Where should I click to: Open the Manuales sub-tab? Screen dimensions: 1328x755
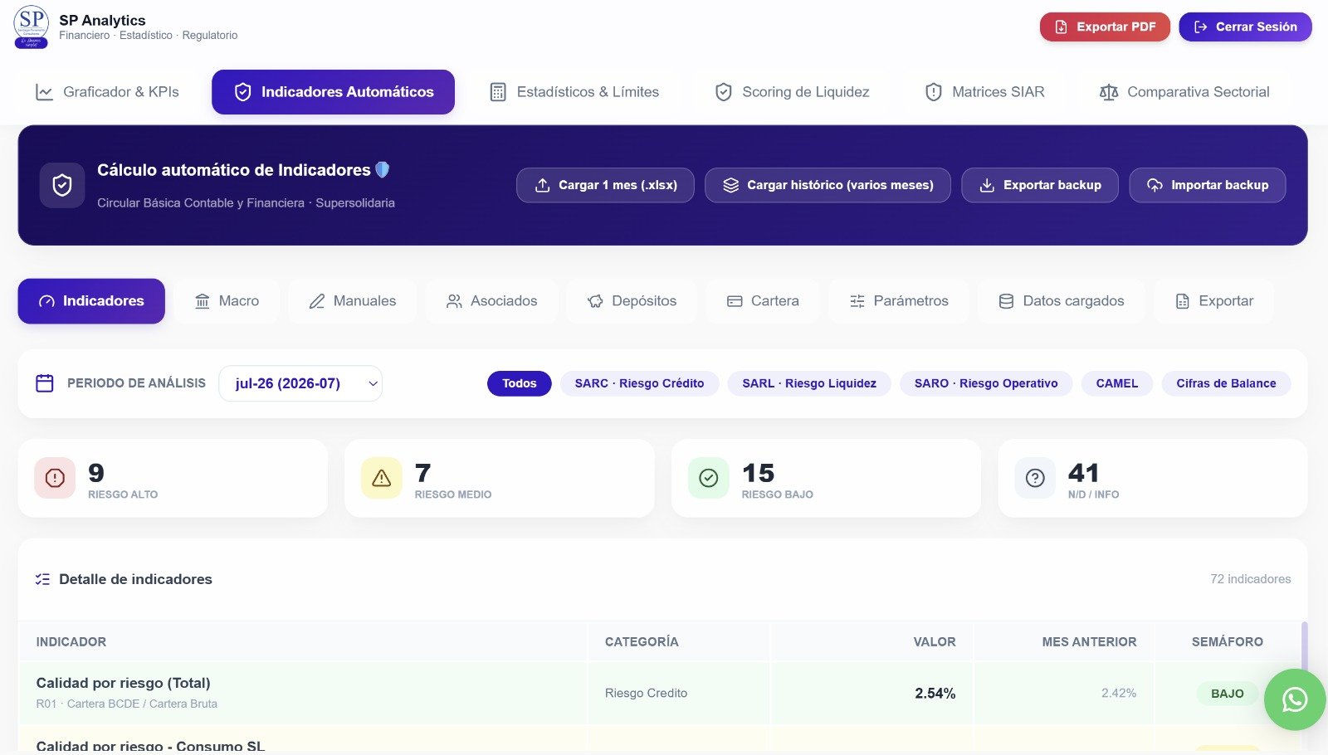[x=352, y=301]
